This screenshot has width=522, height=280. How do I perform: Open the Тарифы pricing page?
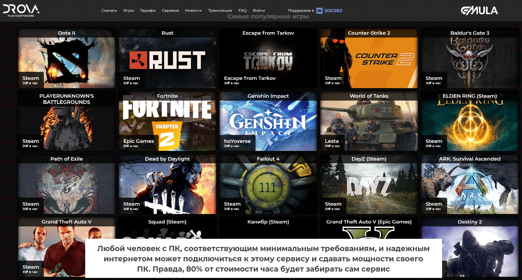(147, 11)
